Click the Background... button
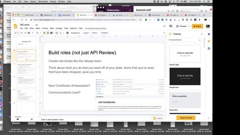The height and width of the screenshot is (135, 240). tap(75, 33)
